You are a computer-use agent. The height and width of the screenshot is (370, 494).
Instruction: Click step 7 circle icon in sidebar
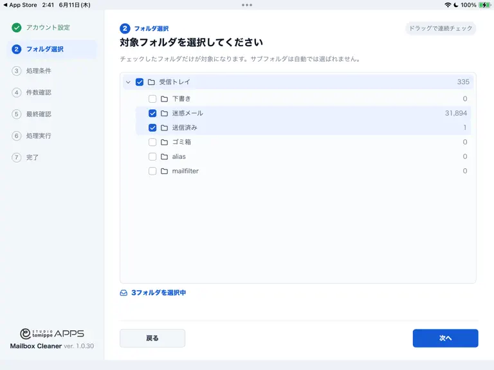tap(16, 157)
